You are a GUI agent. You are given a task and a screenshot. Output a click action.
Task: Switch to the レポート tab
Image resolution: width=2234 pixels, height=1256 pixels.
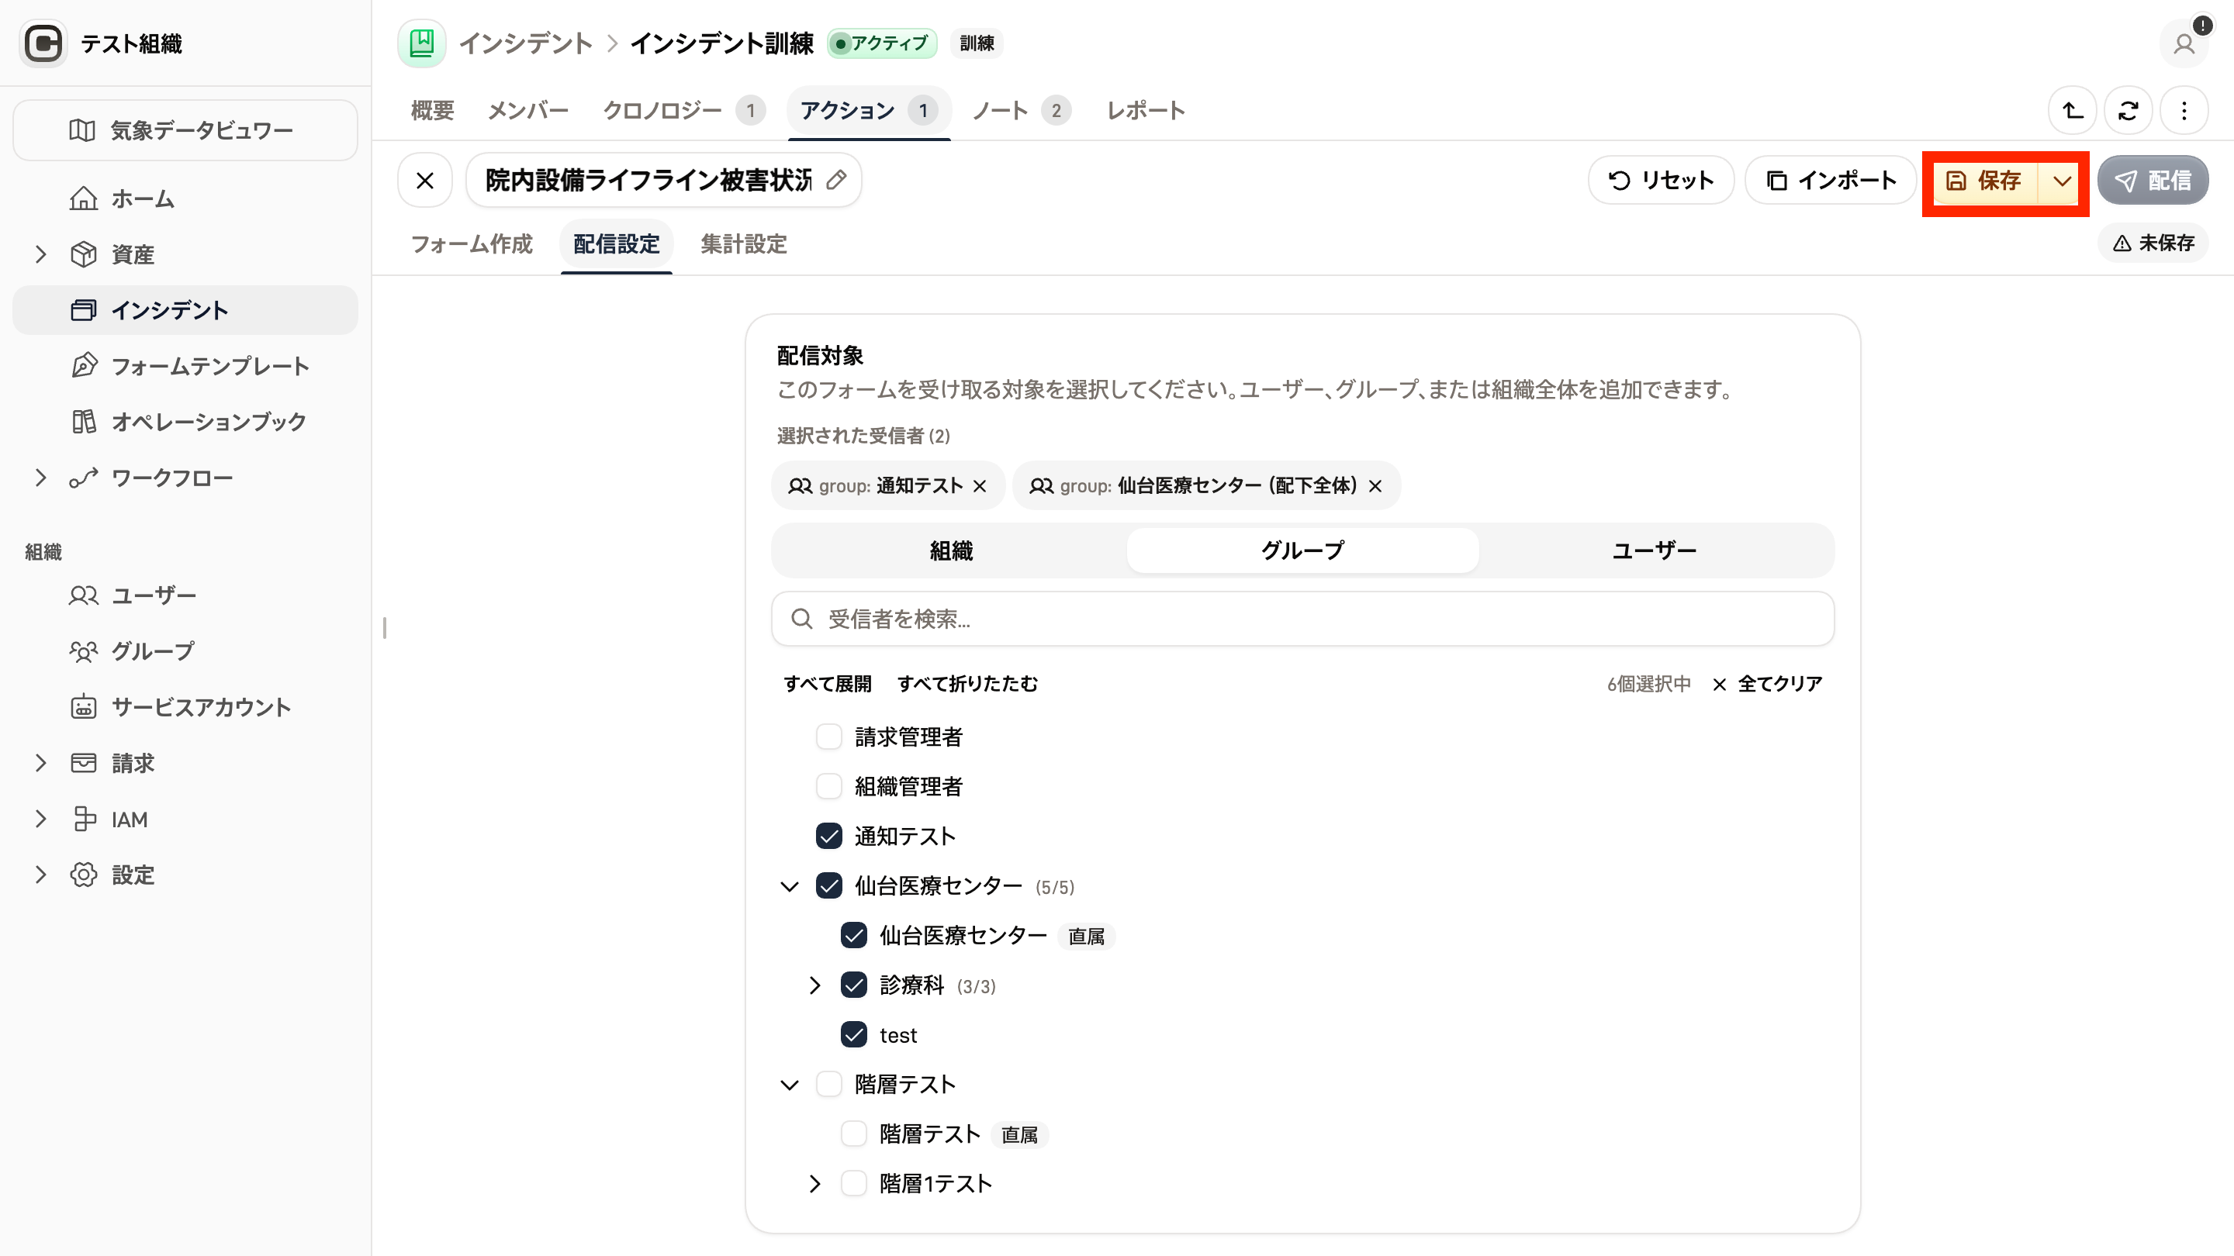pyautogui.click(x=1146, y=110)
